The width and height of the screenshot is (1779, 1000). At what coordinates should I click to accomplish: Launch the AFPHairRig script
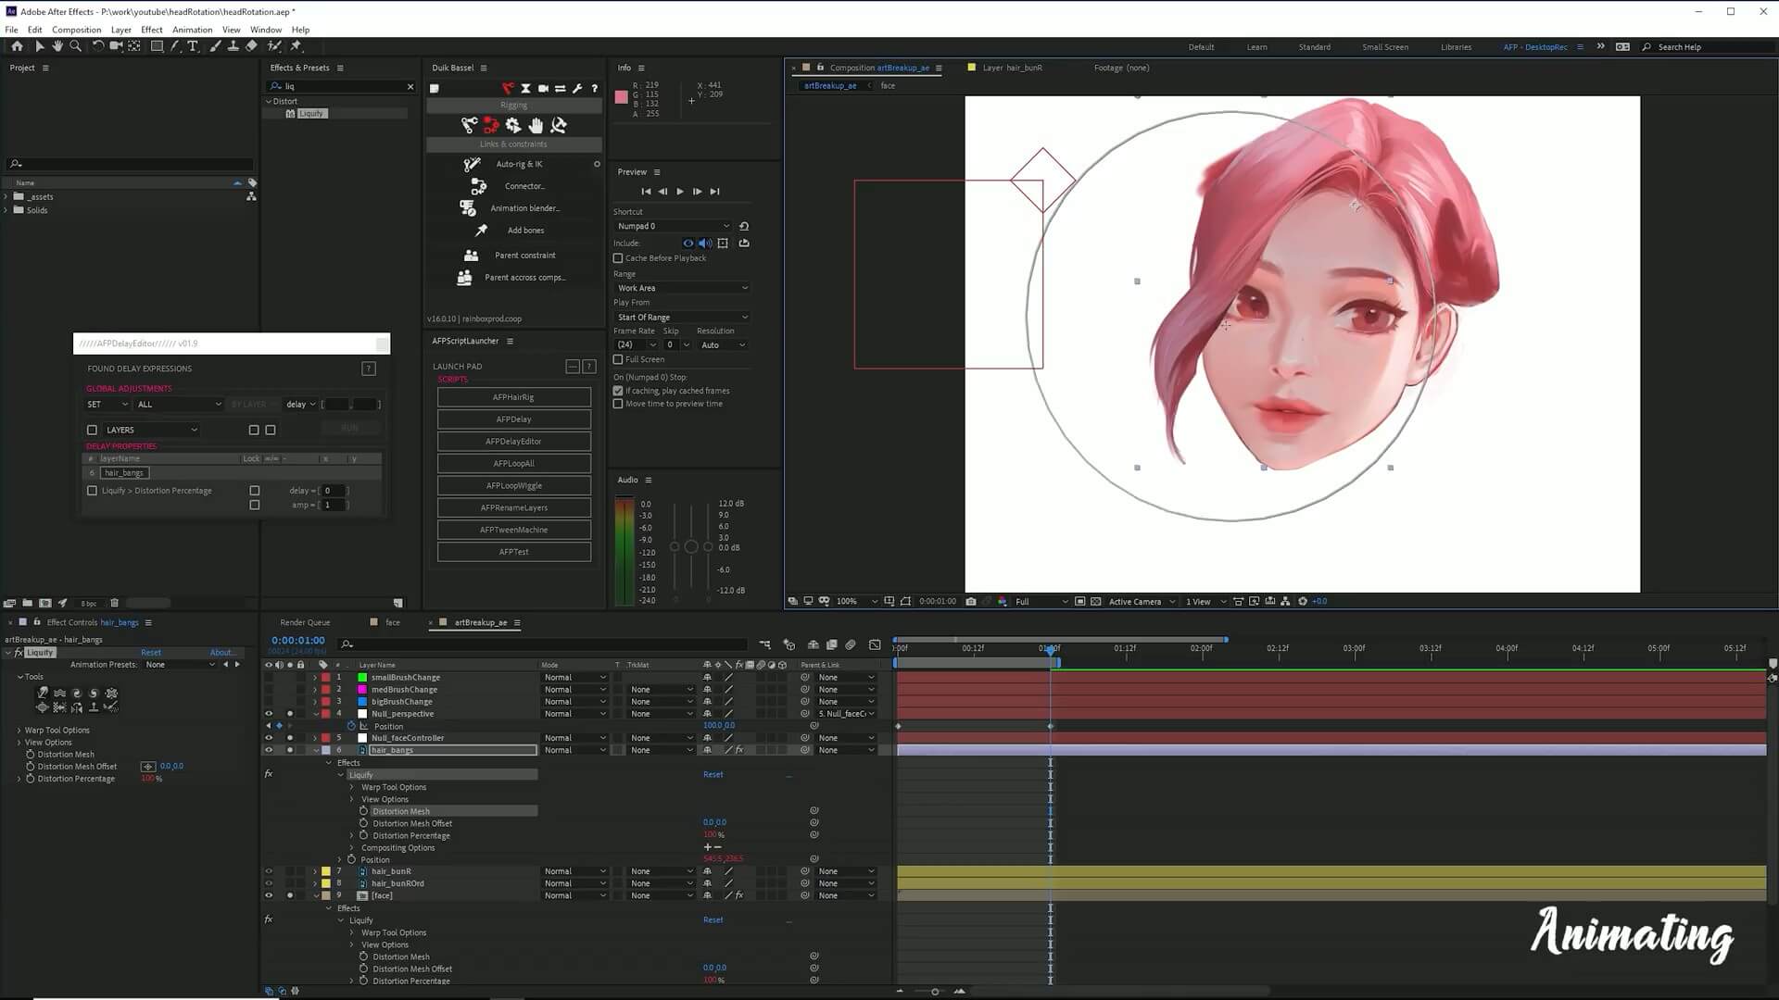[513, 397]
